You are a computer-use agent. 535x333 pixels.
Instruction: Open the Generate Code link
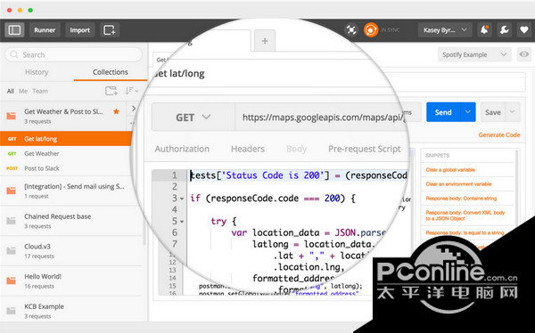point(499,135)
